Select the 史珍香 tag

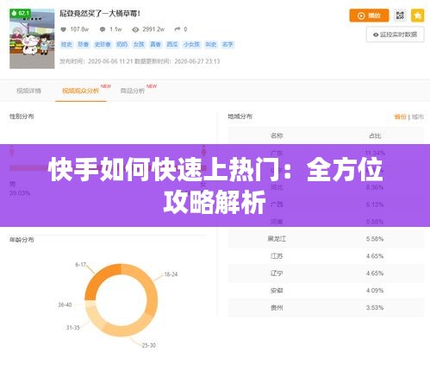103,44
